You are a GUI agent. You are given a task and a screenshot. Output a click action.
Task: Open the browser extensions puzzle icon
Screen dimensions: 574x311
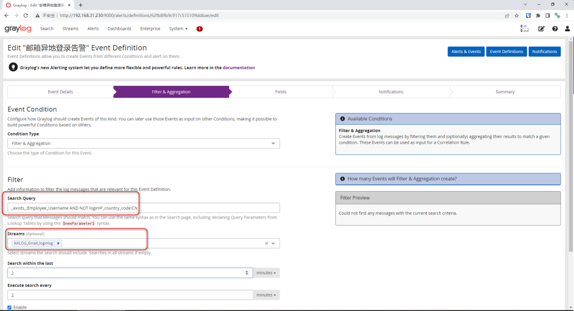(538, 15)
